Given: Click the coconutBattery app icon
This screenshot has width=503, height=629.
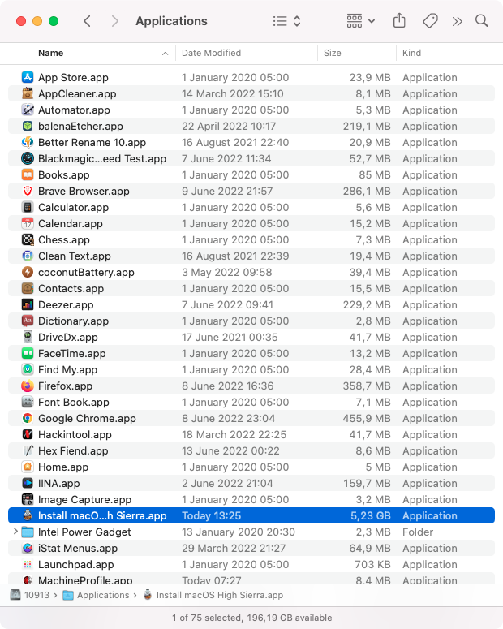Looking at the screenshot, I should point(28,272).
